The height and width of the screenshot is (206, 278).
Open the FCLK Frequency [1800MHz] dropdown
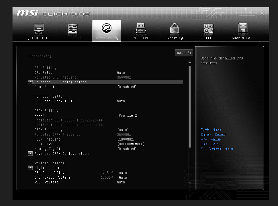tap(126, 140)
